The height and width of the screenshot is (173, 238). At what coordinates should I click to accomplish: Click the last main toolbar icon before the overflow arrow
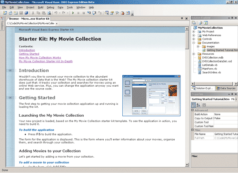[x=128, y=13]
